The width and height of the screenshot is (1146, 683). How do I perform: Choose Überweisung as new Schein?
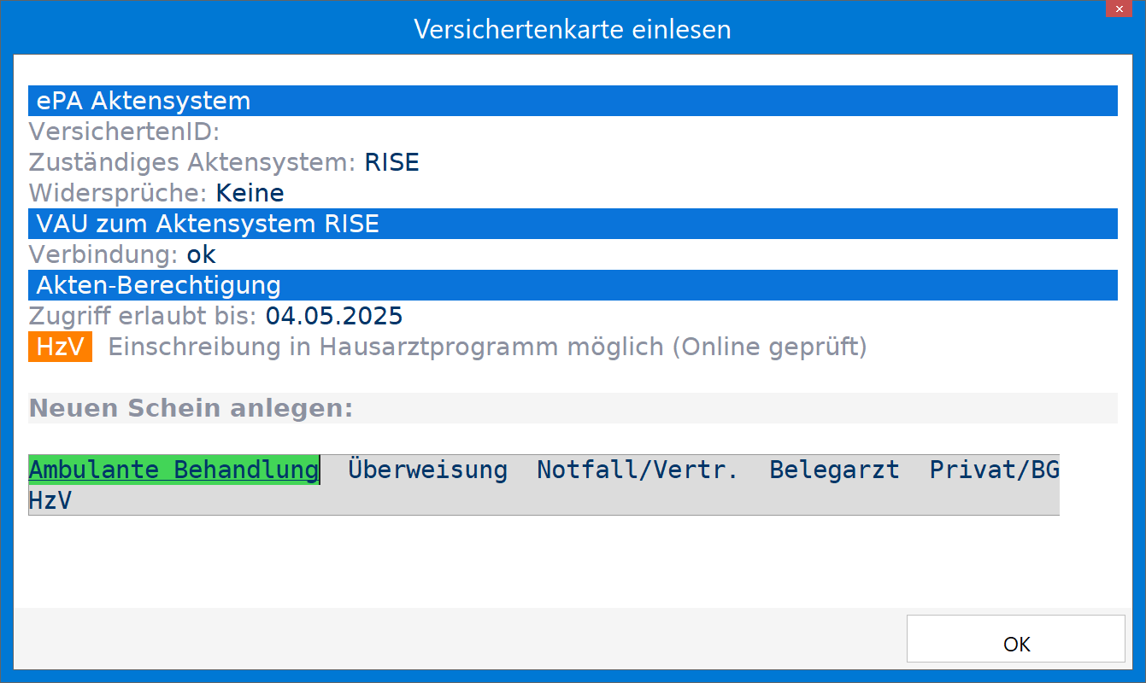[x=427, y=470]
